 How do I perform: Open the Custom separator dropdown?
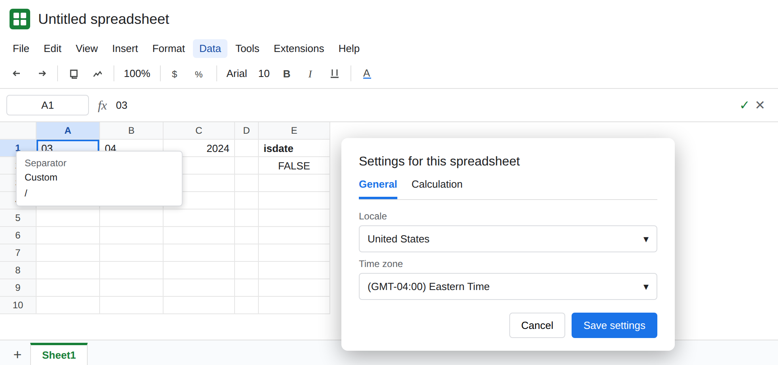point(41,177)
